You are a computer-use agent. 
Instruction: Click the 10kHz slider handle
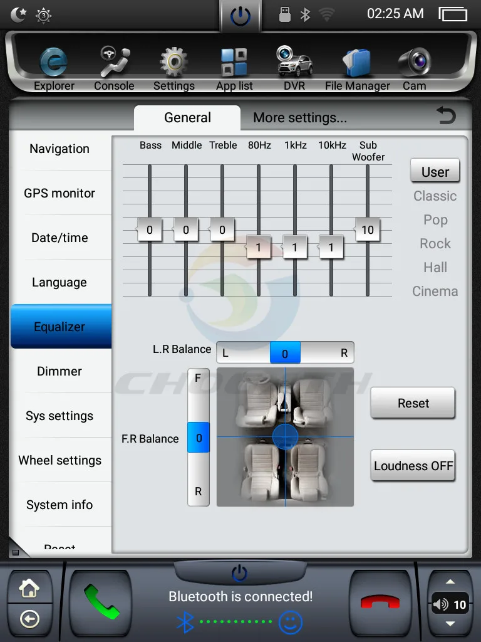(331, 247)
